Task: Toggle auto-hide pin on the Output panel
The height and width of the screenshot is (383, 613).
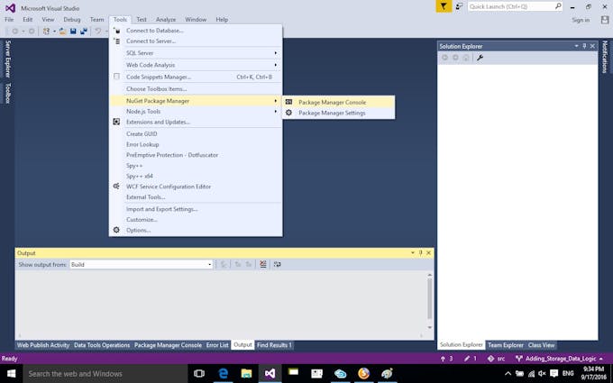Action: (421, 253)
